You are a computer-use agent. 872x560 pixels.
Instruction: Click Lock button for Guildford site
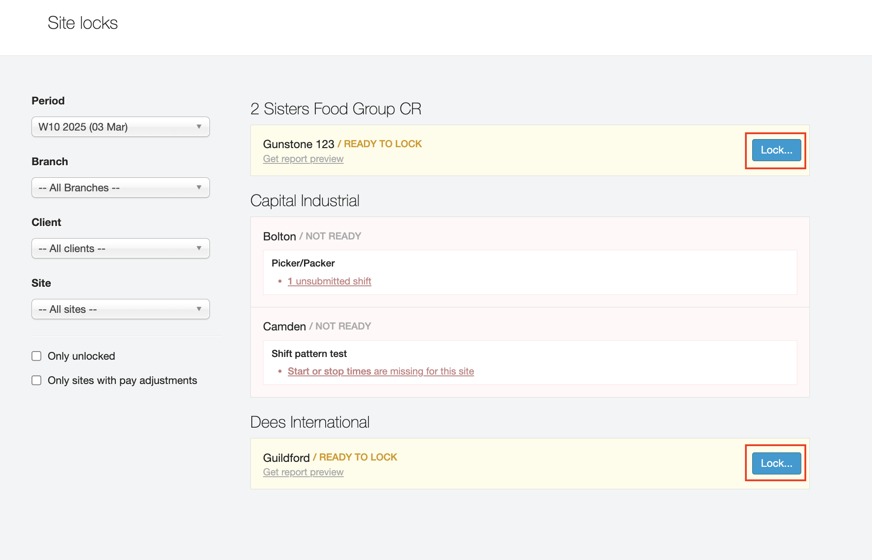(x=776, y=464)
